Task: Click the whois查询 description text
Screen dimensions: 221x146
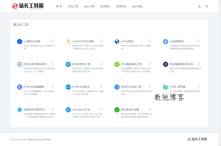Action: [x=136, y=47]
